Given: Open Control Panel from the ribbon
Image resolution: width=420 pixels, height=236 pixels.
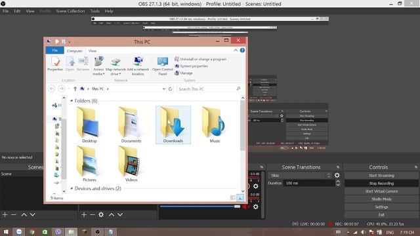Looking at the screenshot, I should coord(163,66).
